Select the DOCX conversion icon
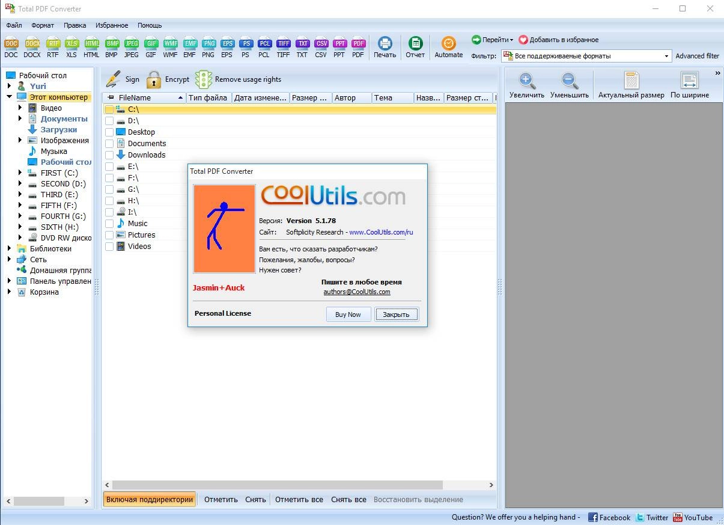The image size is (724, 525). [32, 48]
